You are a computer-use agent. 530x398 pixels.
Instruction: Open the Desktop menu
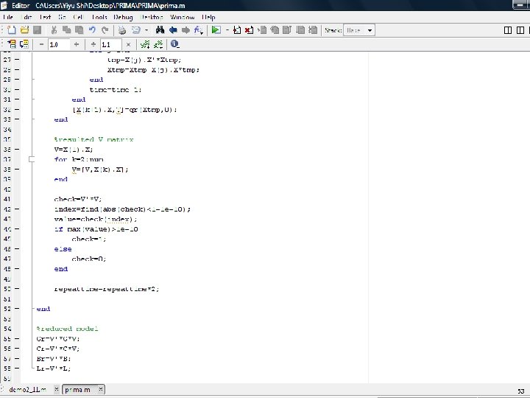click(152, 17)
